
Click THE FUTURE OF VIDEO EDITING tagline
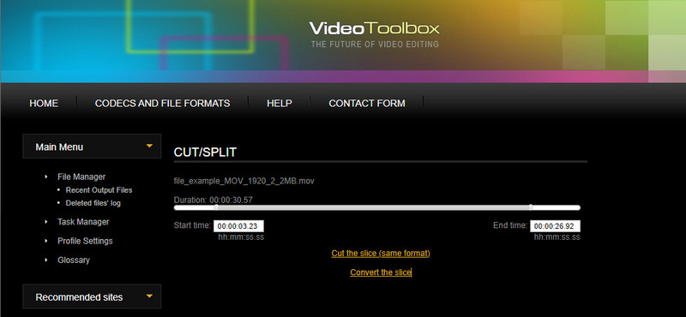375,45
